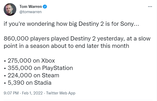Click the blue verified badge beside Tom Warren
157x101 pixels.
click(45, 7)
